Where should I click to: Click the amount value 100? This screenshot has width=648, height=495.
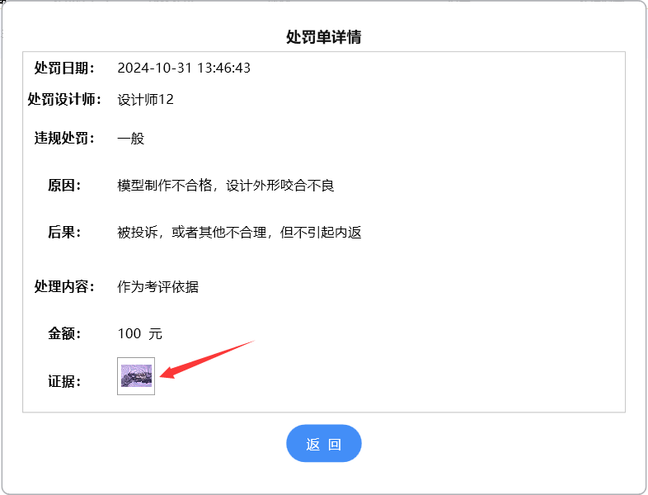pos(129,334)
